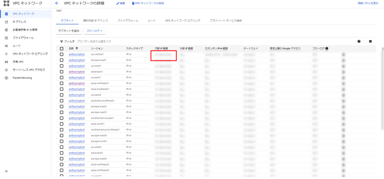This screenshot has width=384, height=179.
Task: Check the southamerica-east1 row checkbox
Action: [61, 118]
